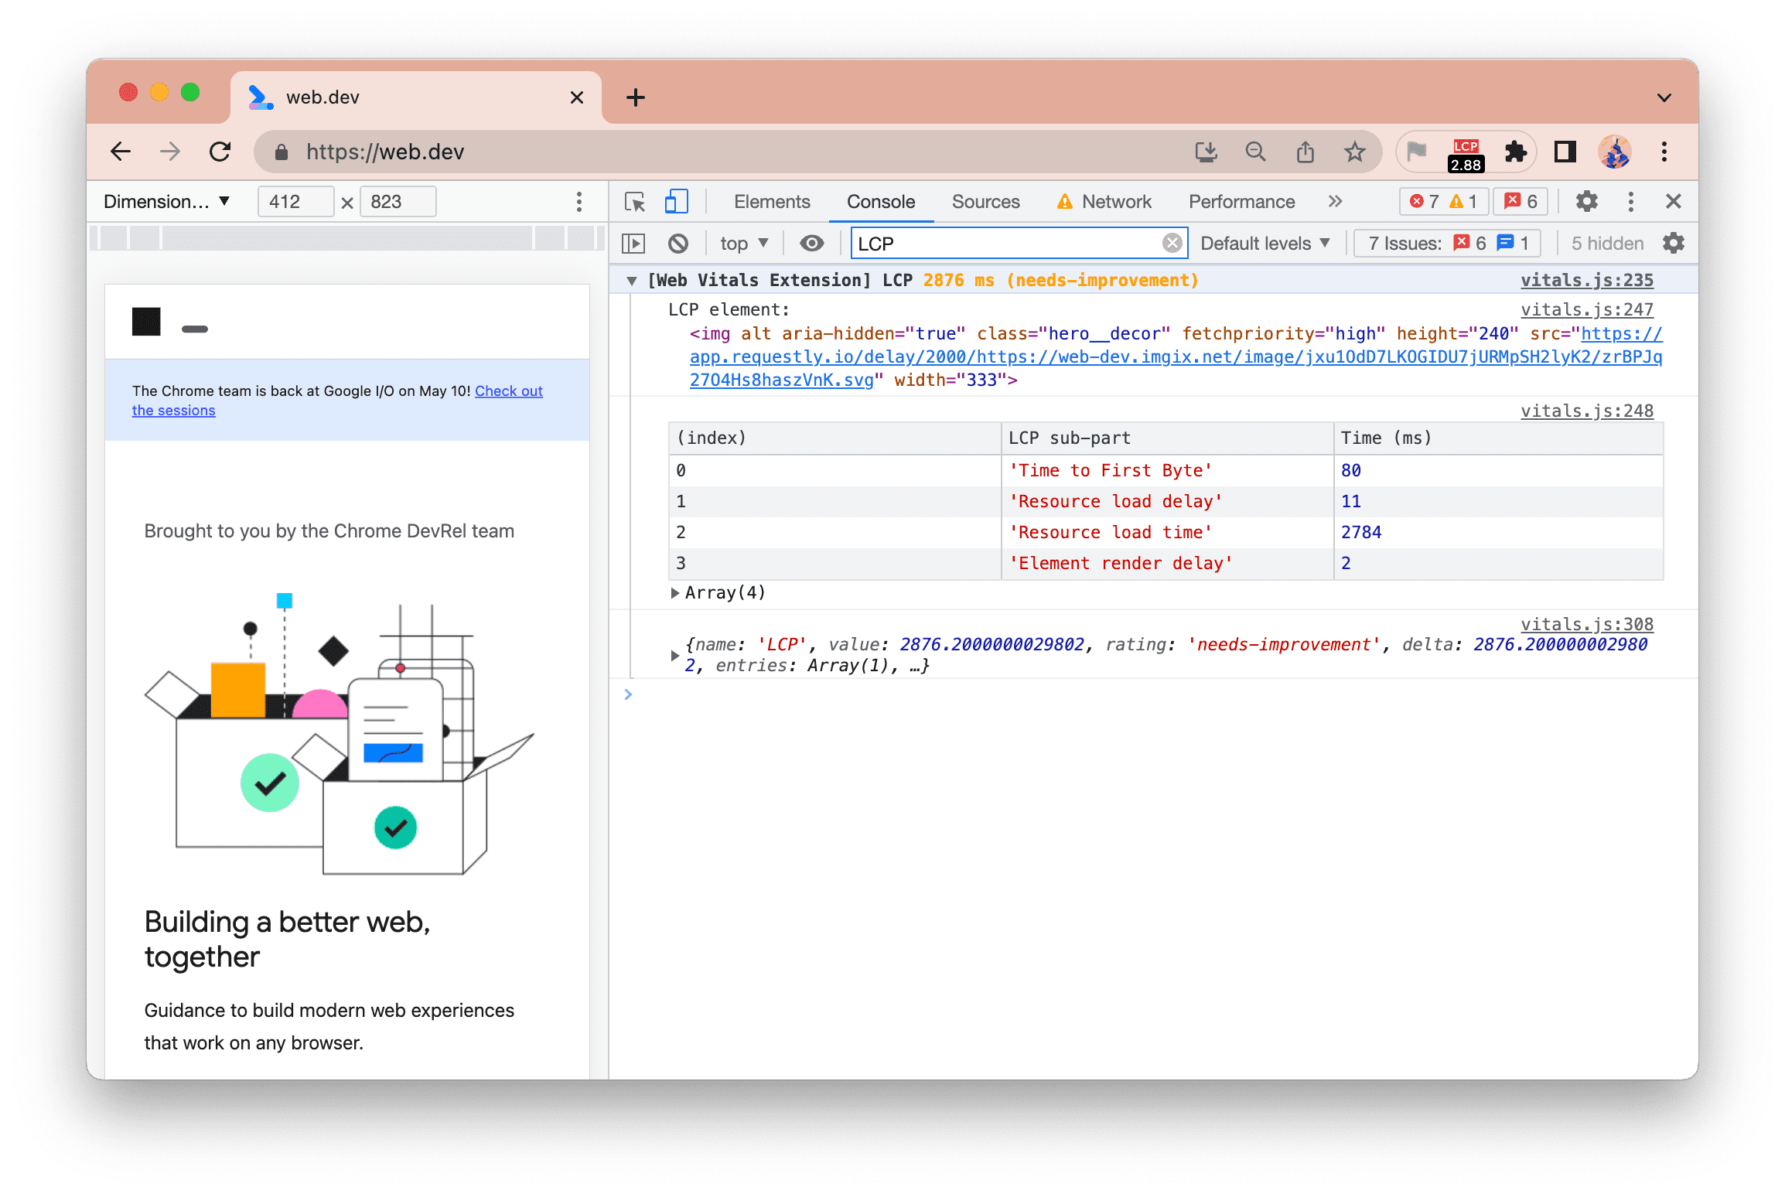This screenshot has height=1194, width=1785.
Task: Click the device toggle mobile emulation icon
Action: (677, 201)
